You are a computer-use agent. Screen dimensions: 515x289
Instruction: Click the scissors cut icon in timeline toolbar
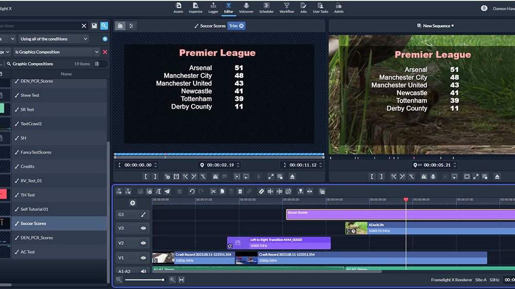point(213,192)
